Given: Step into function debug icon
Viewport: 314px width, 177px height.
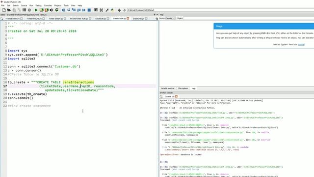Looking at the screenshot, I should (74, 10).
